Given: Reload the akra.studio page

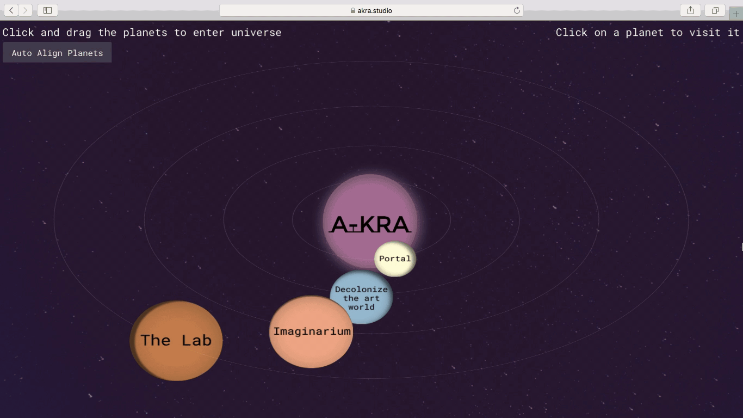Looking at the screenshot, I should point(517,10).
